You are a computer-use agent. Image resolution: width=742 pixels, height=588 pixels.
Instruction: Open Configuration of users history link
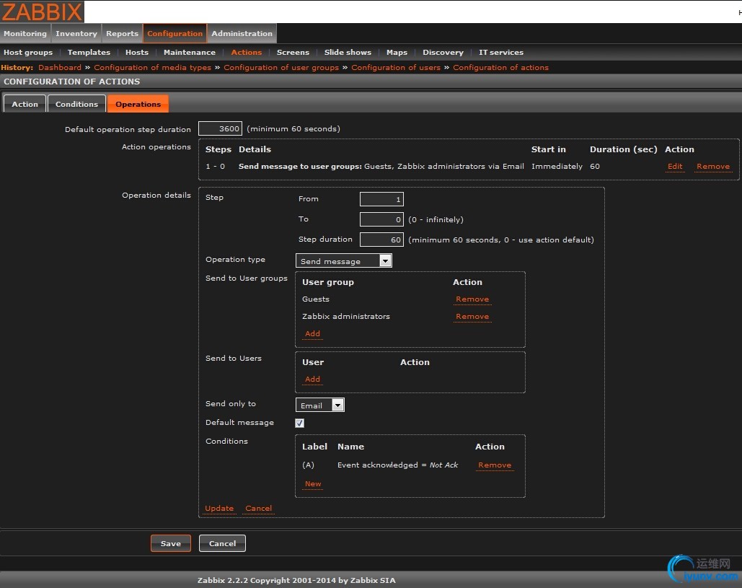point(396,67)
